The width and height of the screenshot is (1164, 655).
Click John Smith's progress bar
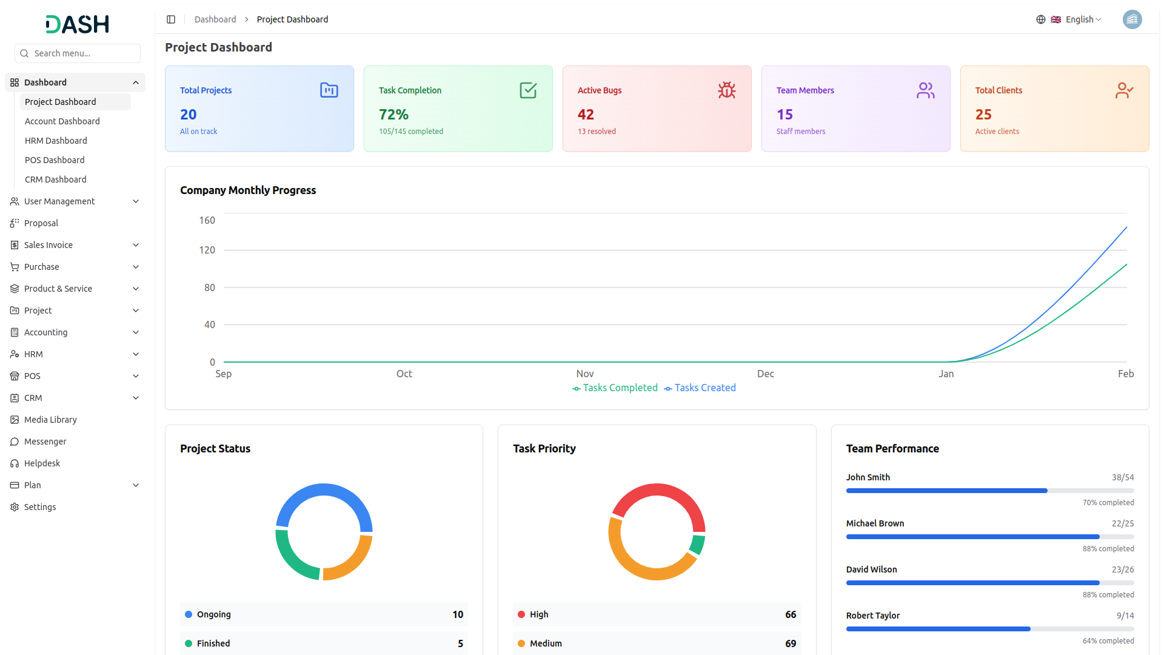tap(989, 491)
